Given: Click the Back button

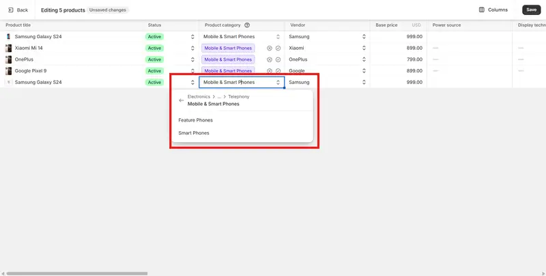Looking at the screenshot, I should point(18,10).
